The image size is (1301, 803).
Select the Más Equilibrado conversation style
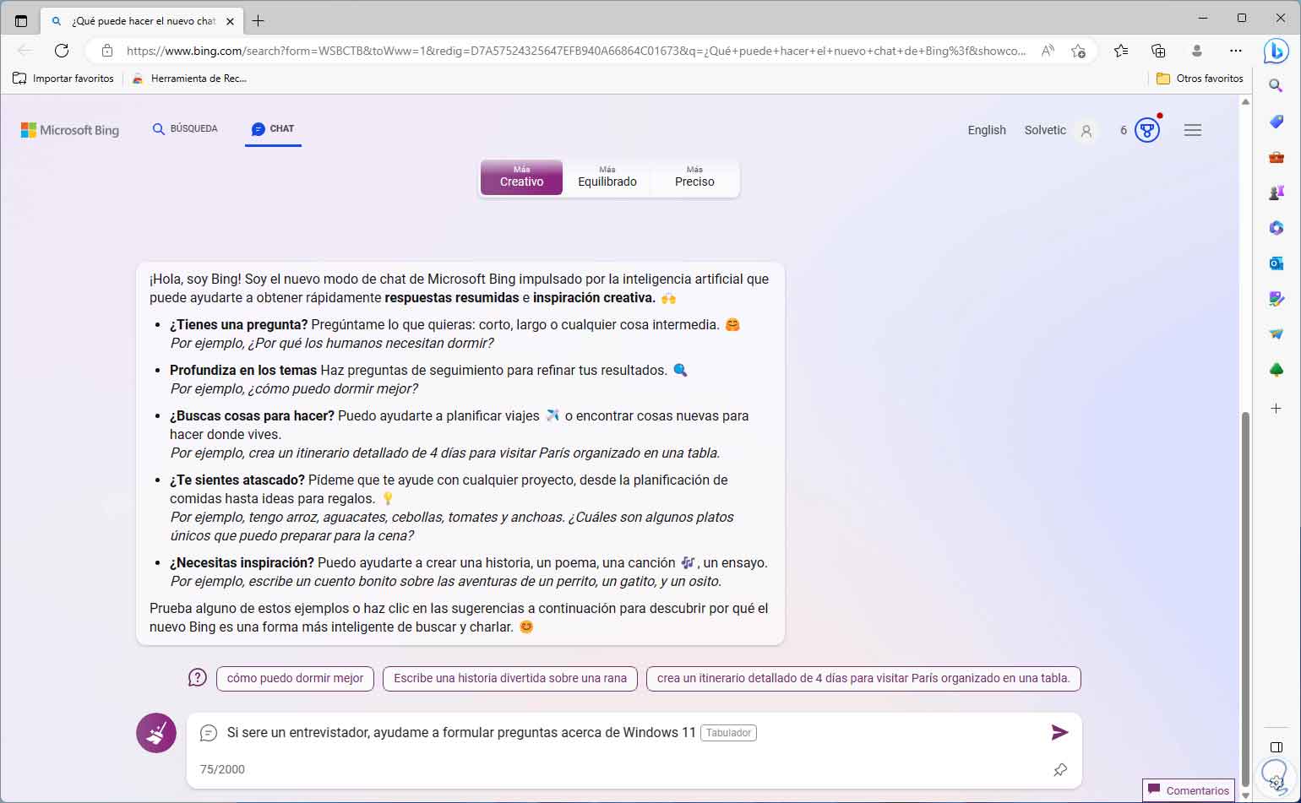(x=607, y=177)
